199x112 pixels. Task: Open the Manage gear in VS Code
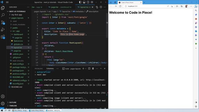[3, 104]
